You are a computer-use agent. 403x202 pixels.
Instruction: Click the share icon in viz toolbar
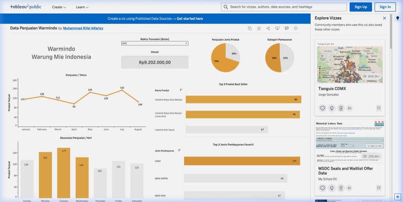[x=268, y=28]
